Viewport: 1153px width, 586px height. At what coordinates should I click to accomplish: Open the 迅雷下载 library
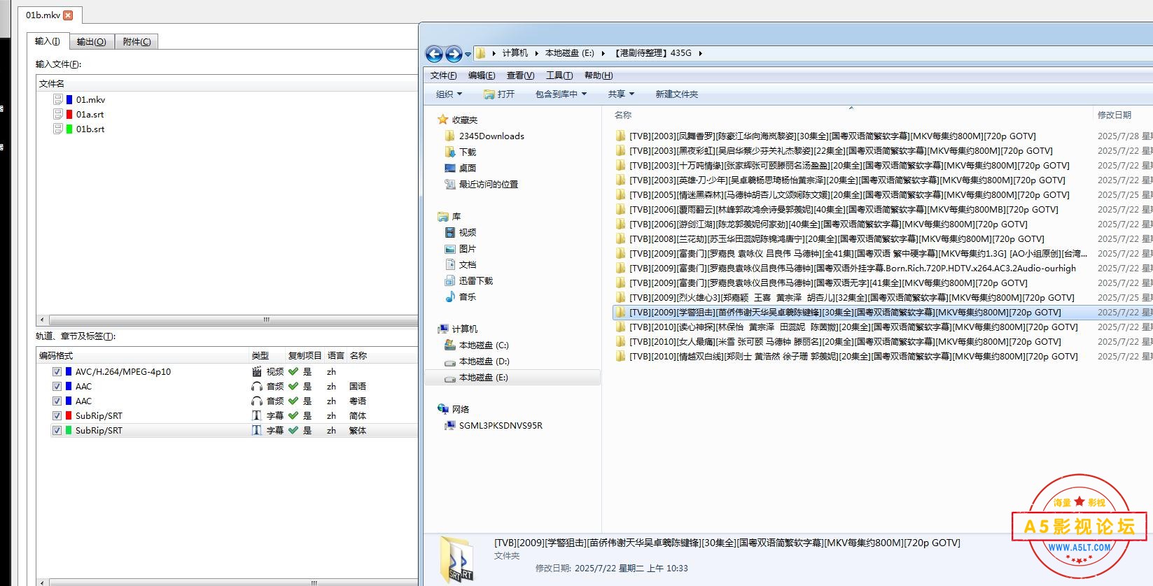click(x=475, y=281)
